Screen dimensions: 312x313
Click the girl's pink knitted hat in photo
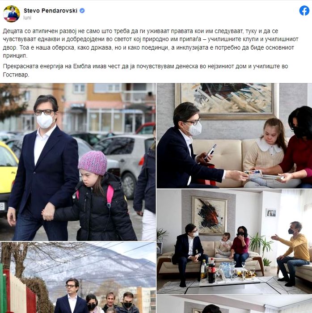(x=93, y=163)
